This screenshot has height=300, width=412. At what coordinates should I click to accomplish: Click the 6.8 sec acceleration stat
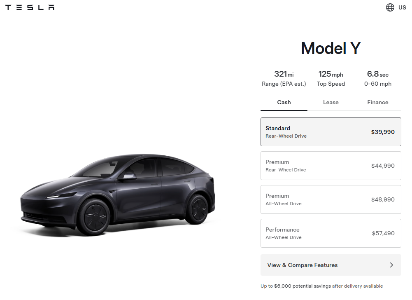click(x=377, y=78)
